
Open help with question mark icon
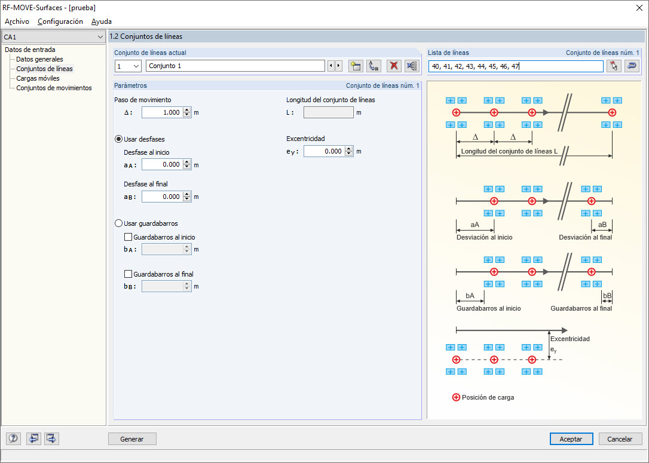[13, 439]
